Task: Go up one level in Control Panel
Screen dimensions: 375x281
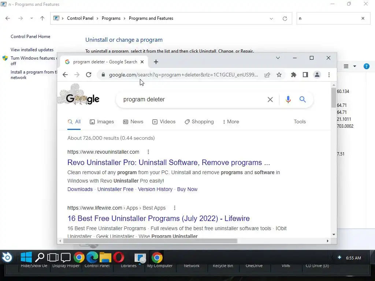Action: point(42,18)
